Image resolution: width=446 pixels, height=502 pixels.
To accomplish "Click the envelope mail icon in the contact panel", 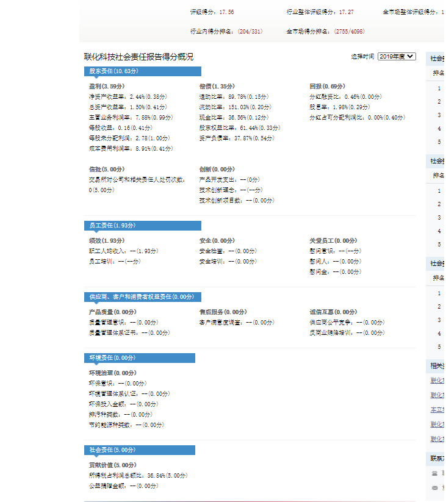I will coord(435,487).
